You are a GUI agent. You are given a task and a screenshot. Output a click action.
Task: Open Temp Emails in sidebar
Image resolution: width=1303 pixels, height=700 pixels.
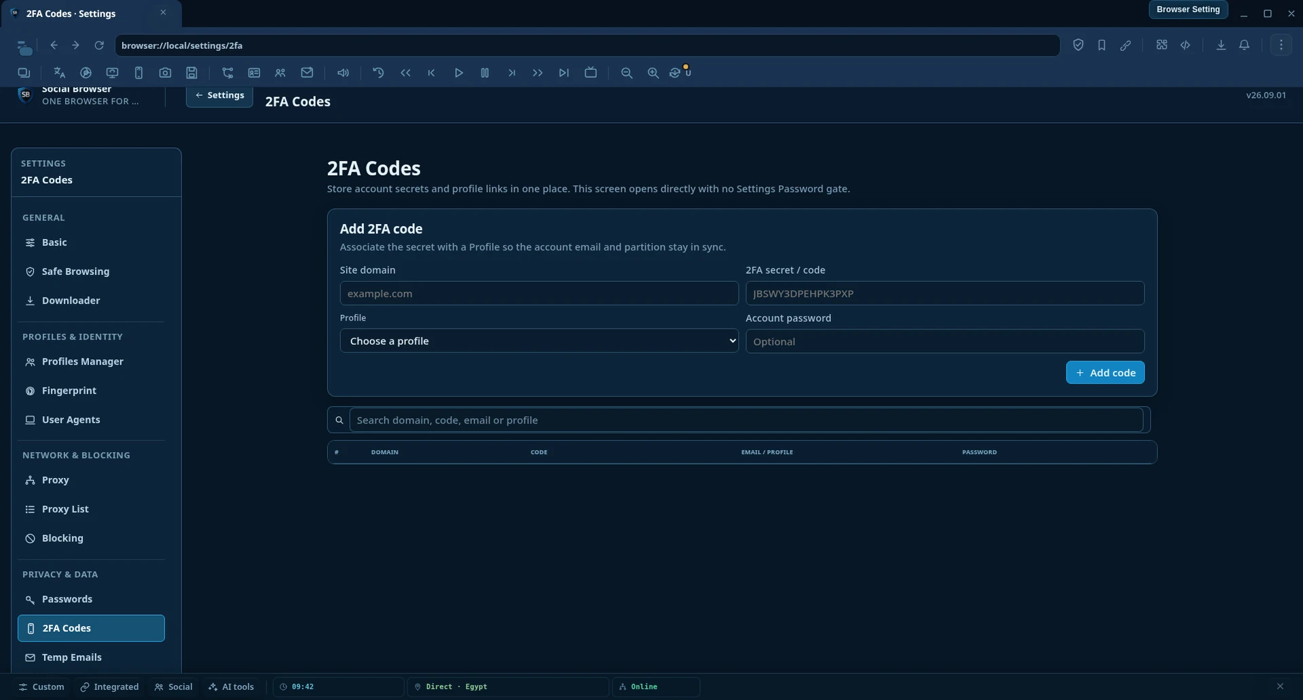tap(91, 657)
